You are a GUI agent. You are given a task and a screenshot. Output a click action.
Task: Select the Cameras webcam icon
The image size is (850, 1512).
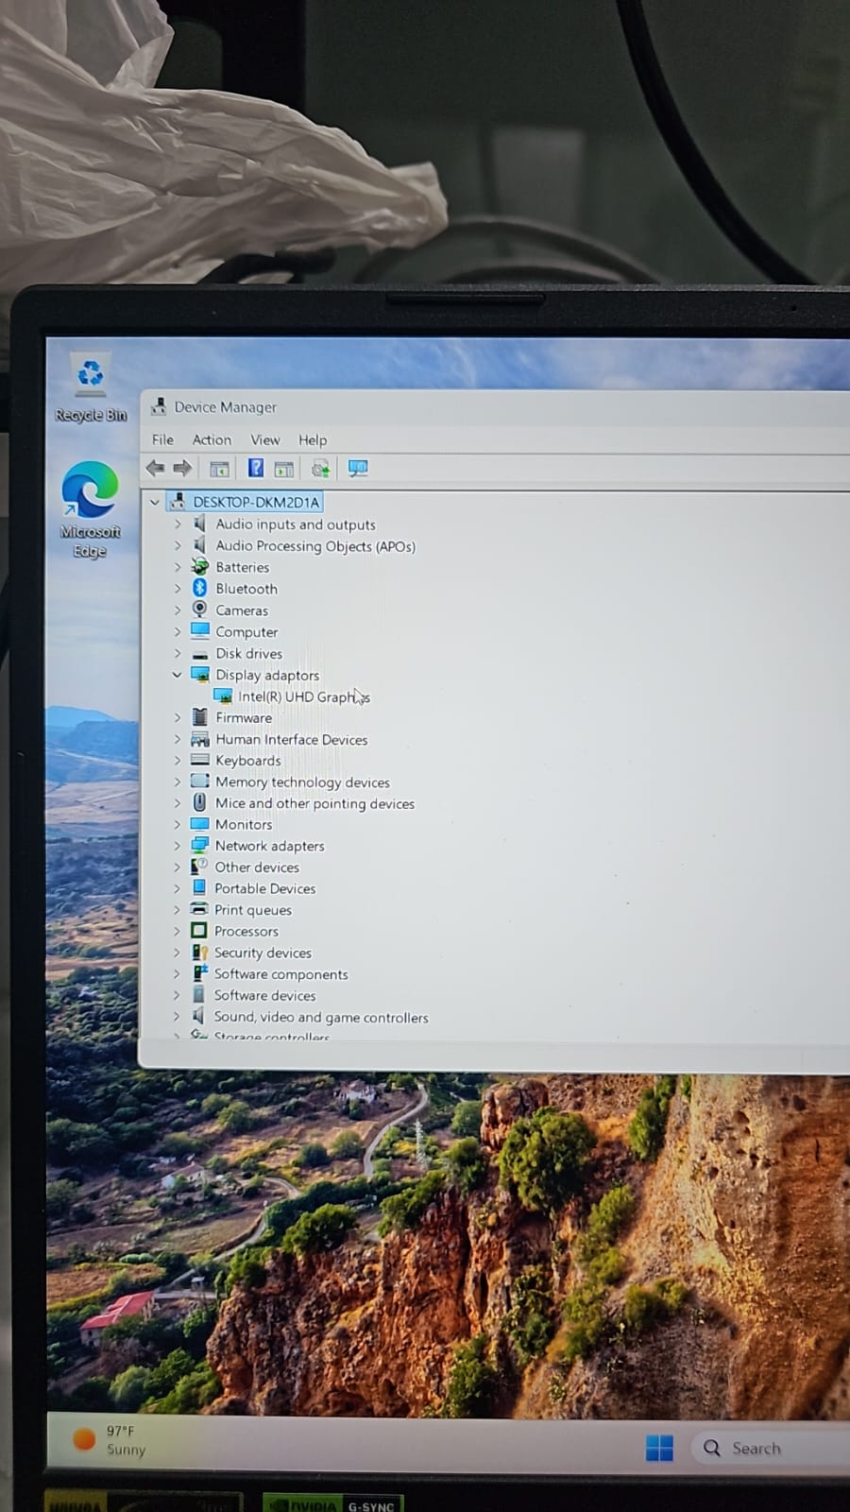199,610
